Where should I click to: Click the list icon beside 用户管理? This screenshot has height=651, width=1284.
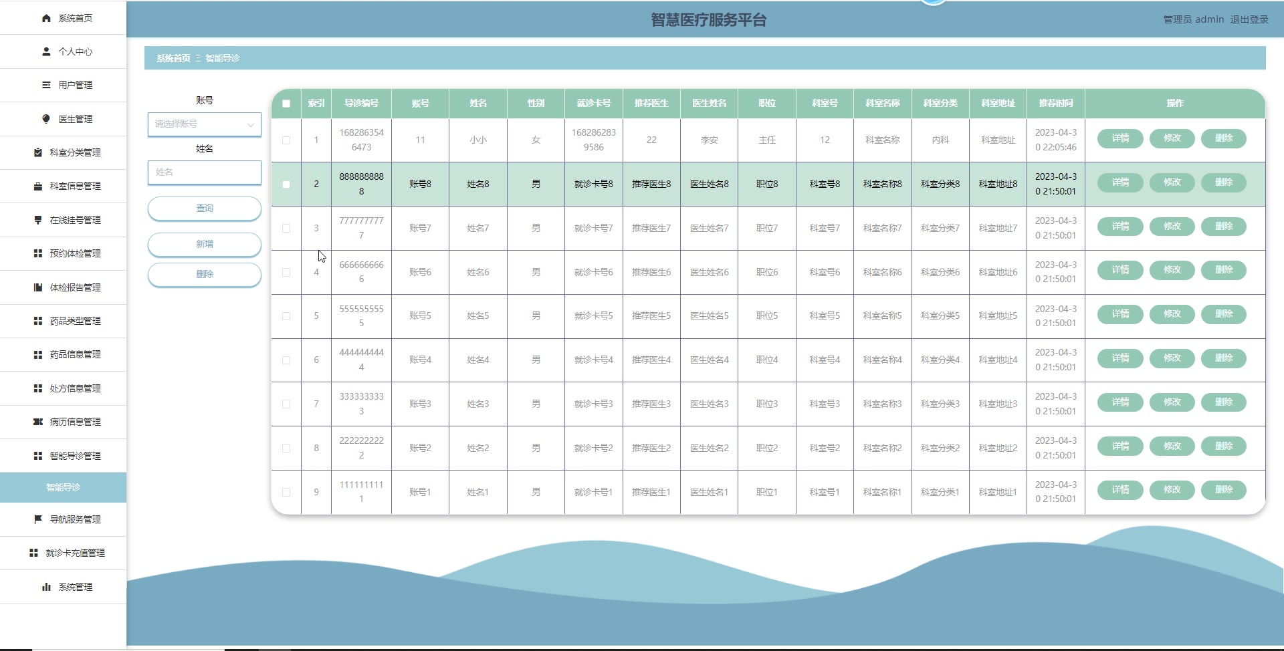(x=46, y=85)
